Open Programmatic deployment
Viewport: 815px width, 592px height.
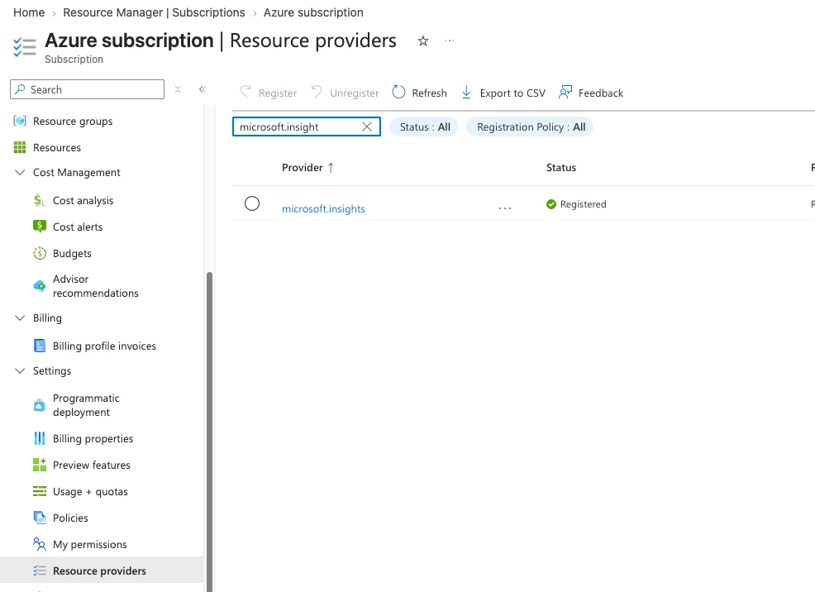pos(86,405)
